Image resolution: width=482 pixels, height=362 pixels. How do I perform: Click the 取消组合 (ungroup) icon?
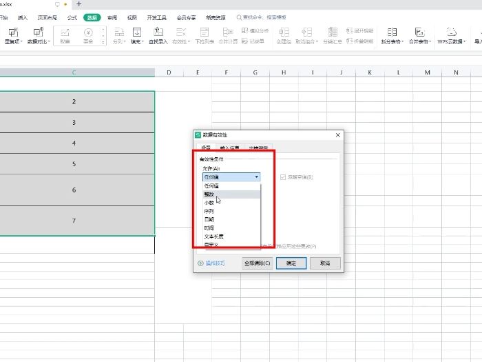pos(306,32)
